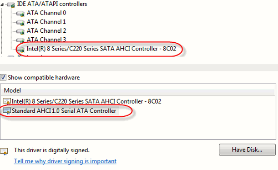Click ATA Channel 3 label
This screenshot has width=278, height=170.
pos(46,40)
